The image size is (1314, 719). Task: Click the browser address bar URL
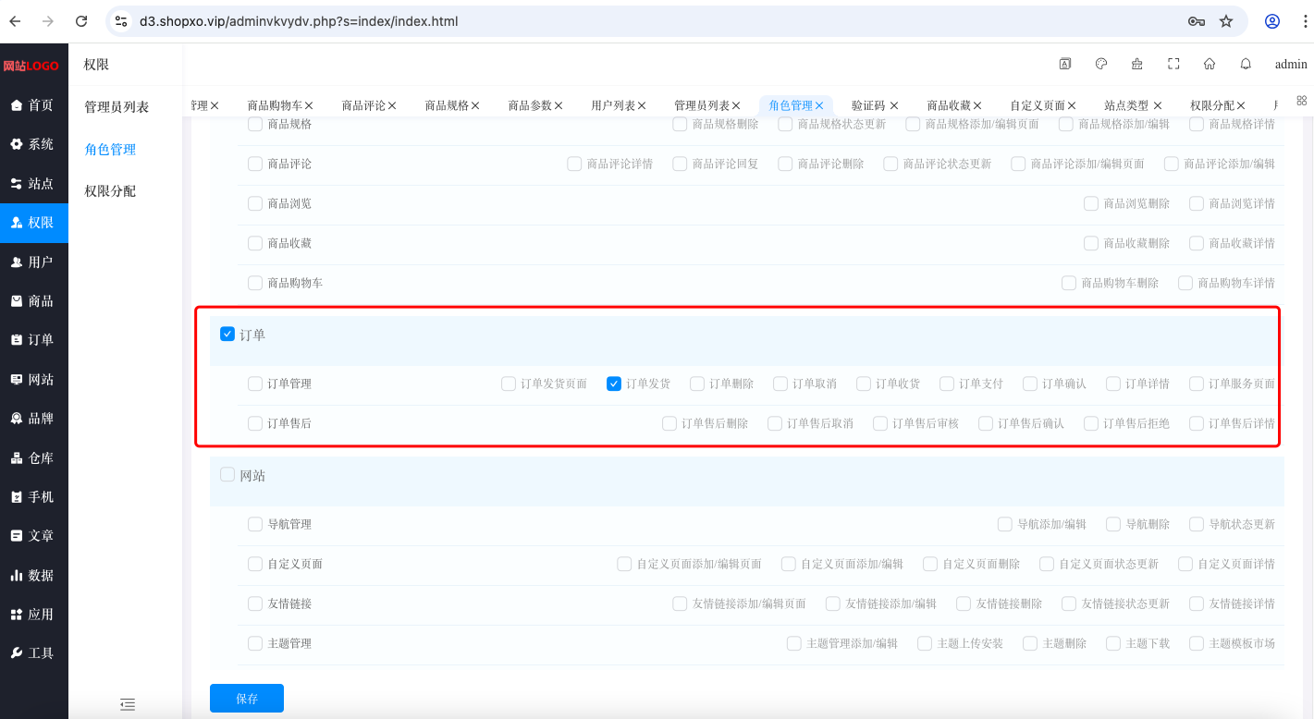[x=299, y=21]
